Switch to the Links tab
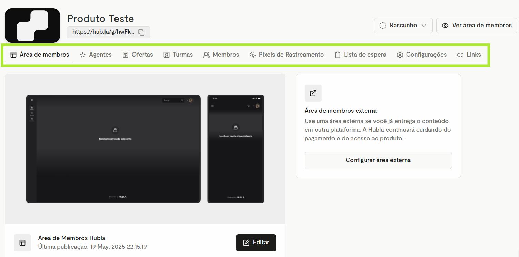The image size is (519, 257). click(x=469, y=55)
